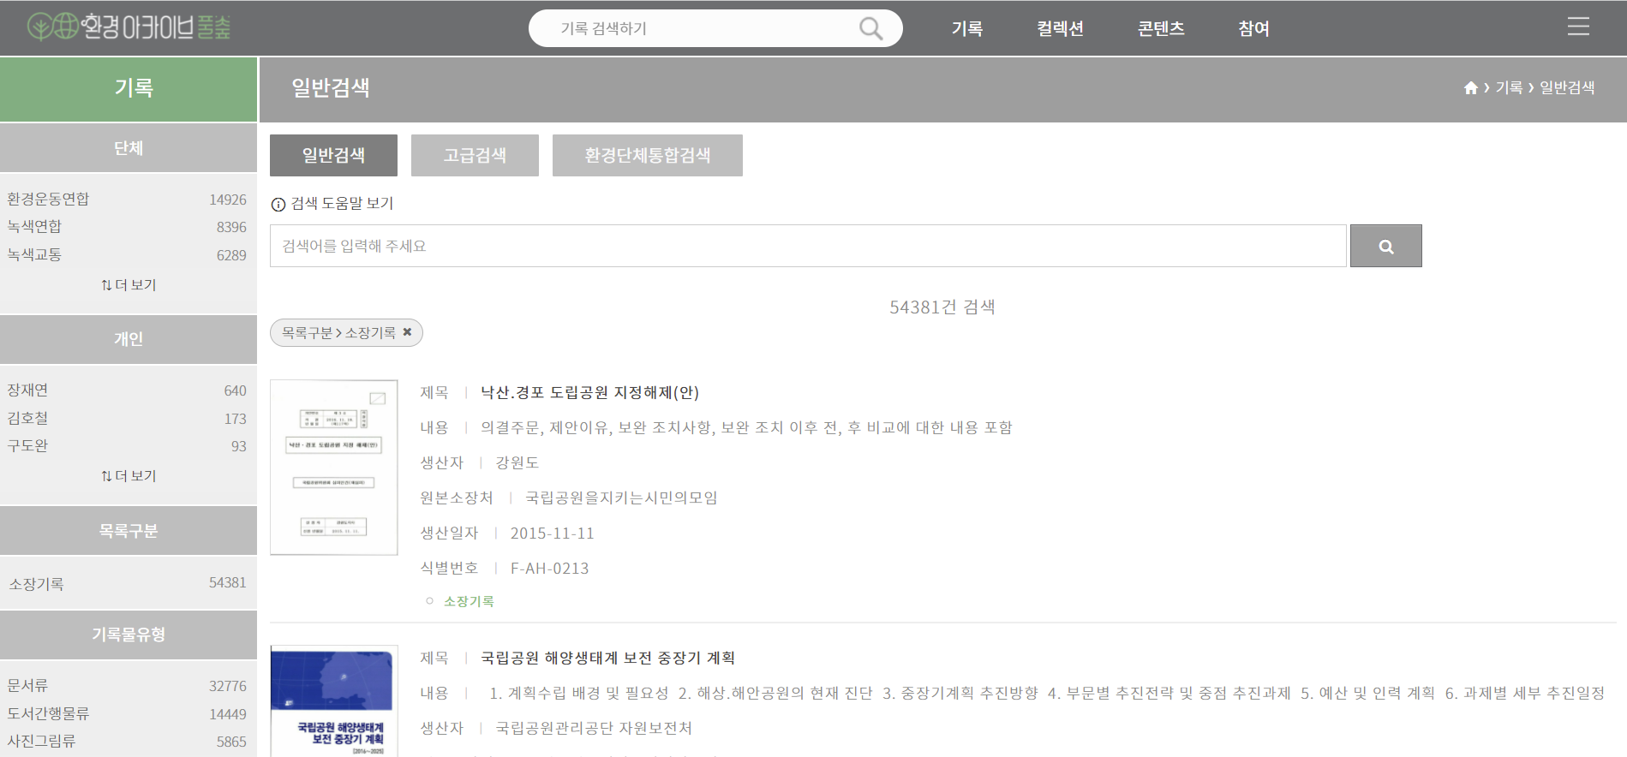Screen dimensions: 1627x757
Task: Focus the 검색어를 입력해 주세요 input field
Action: click(807, 246)
